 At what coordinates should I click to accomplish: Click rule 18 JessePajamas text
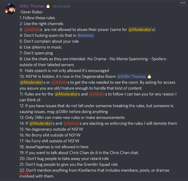click(54, 147)
